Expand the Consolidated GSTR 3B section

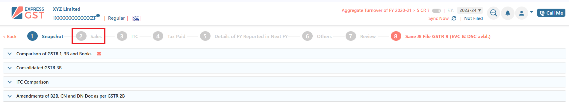coord(284,68)
